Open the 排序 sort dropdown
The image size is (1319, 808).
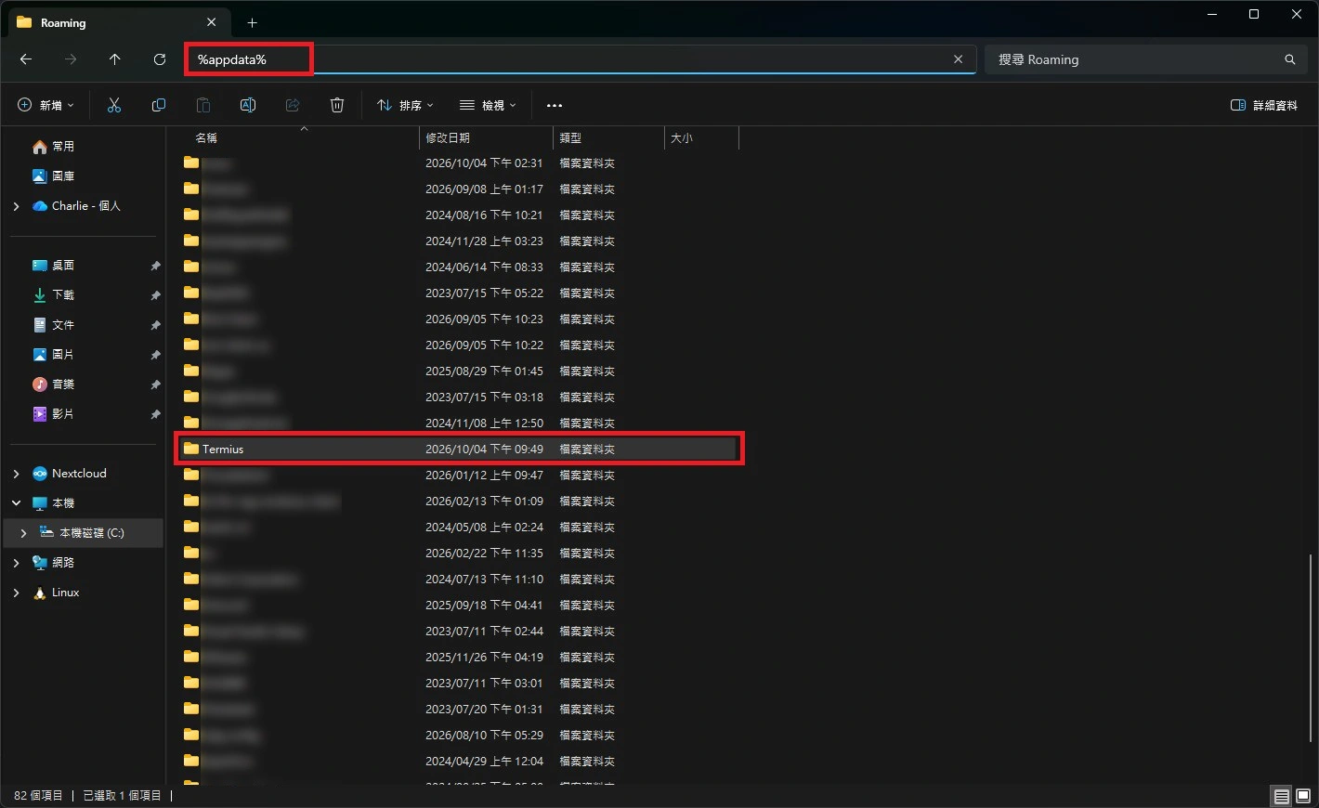tap(405, 106)
